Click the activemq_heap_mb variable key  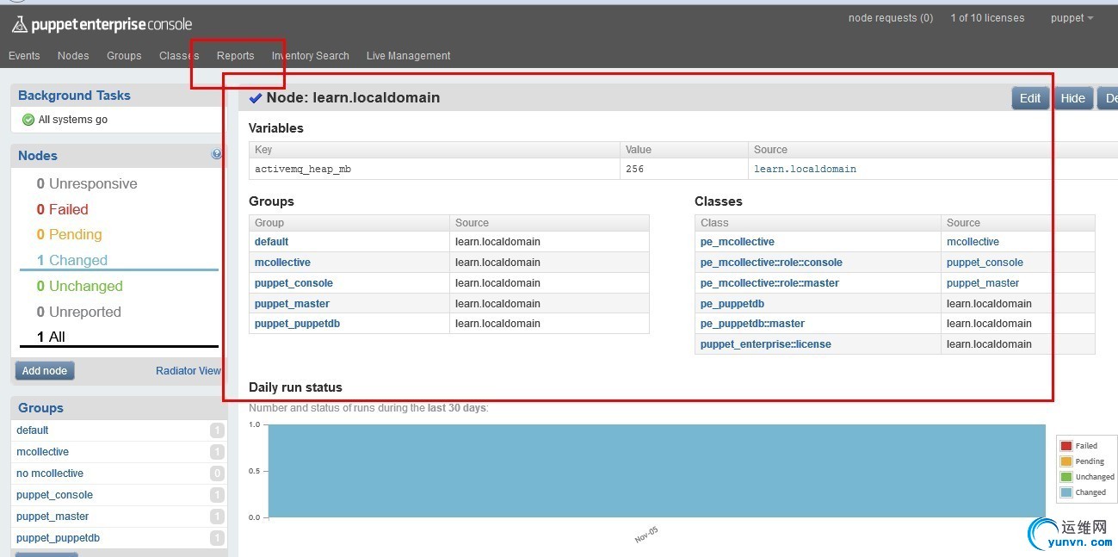(303, 170)
